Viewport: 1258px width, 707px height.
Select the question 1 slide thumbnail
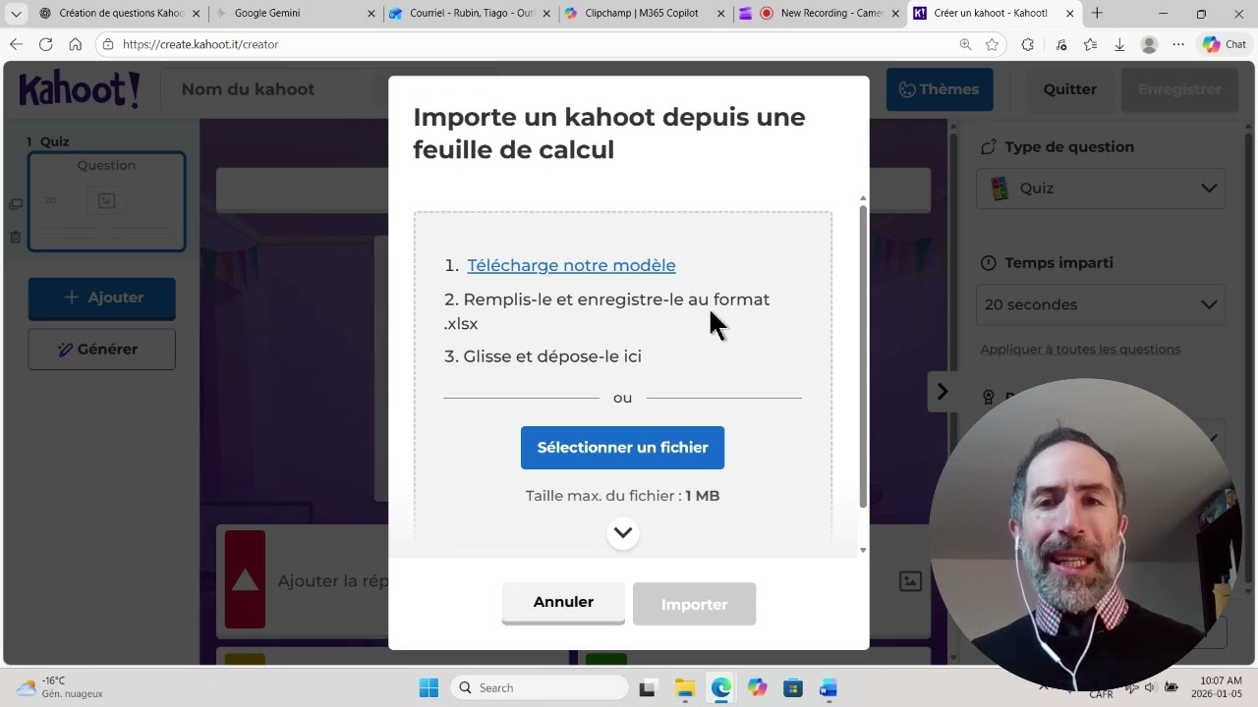pos(106,201)
